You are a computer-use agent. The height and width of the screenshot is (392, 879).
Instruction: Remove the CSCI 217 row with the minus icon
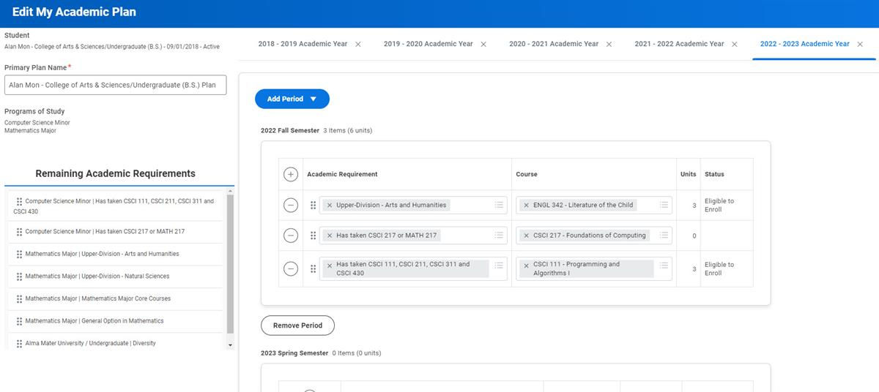tap(291, 235)
